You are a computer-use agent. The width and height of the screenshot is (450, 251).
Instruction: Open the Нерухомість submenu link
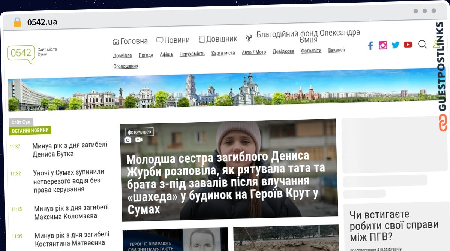click(x=192, y=54)
